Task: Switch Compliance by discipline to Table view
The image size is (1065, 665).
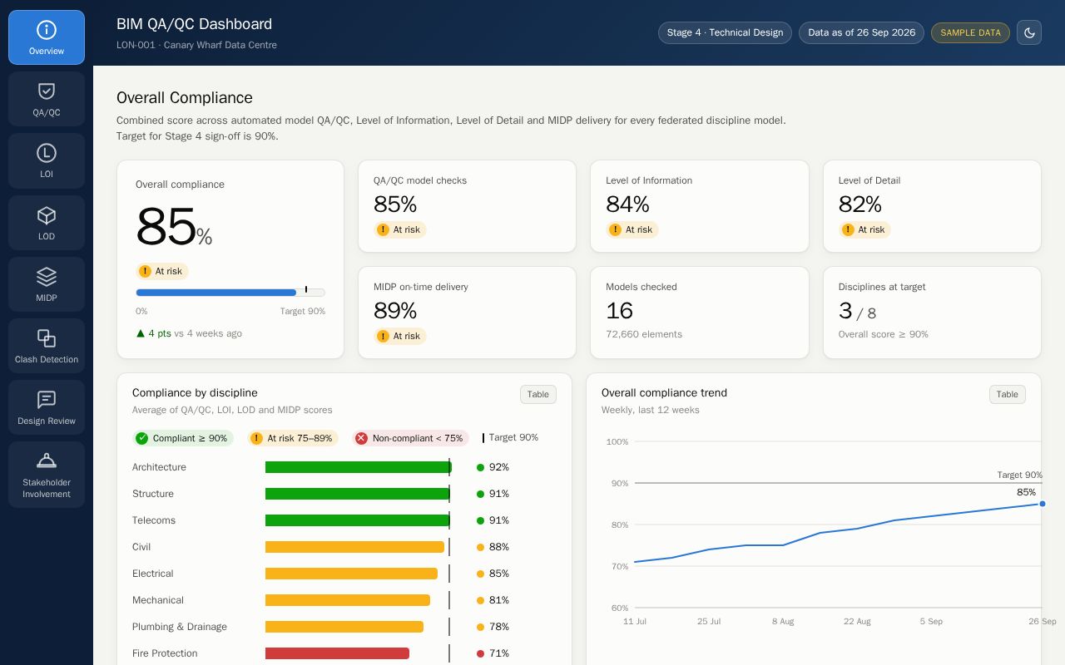Action: click(x=538, y=394)
